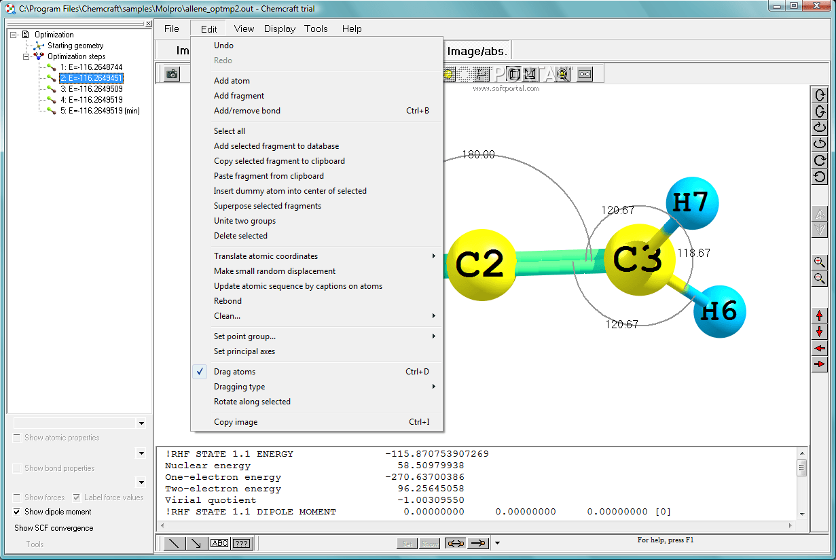Choose Set principal axes menu entry
This screenshot has width=836, height=560.
(x=317, y=351)
